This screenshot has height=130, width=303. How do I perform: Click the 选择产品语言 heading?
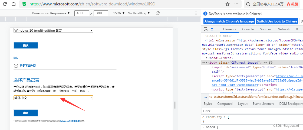(x=27, y=80)
